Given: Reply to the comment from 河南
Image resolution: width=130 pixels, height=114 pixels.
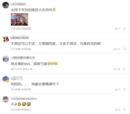Looking at the screenshot, I should tap(124, 49).
